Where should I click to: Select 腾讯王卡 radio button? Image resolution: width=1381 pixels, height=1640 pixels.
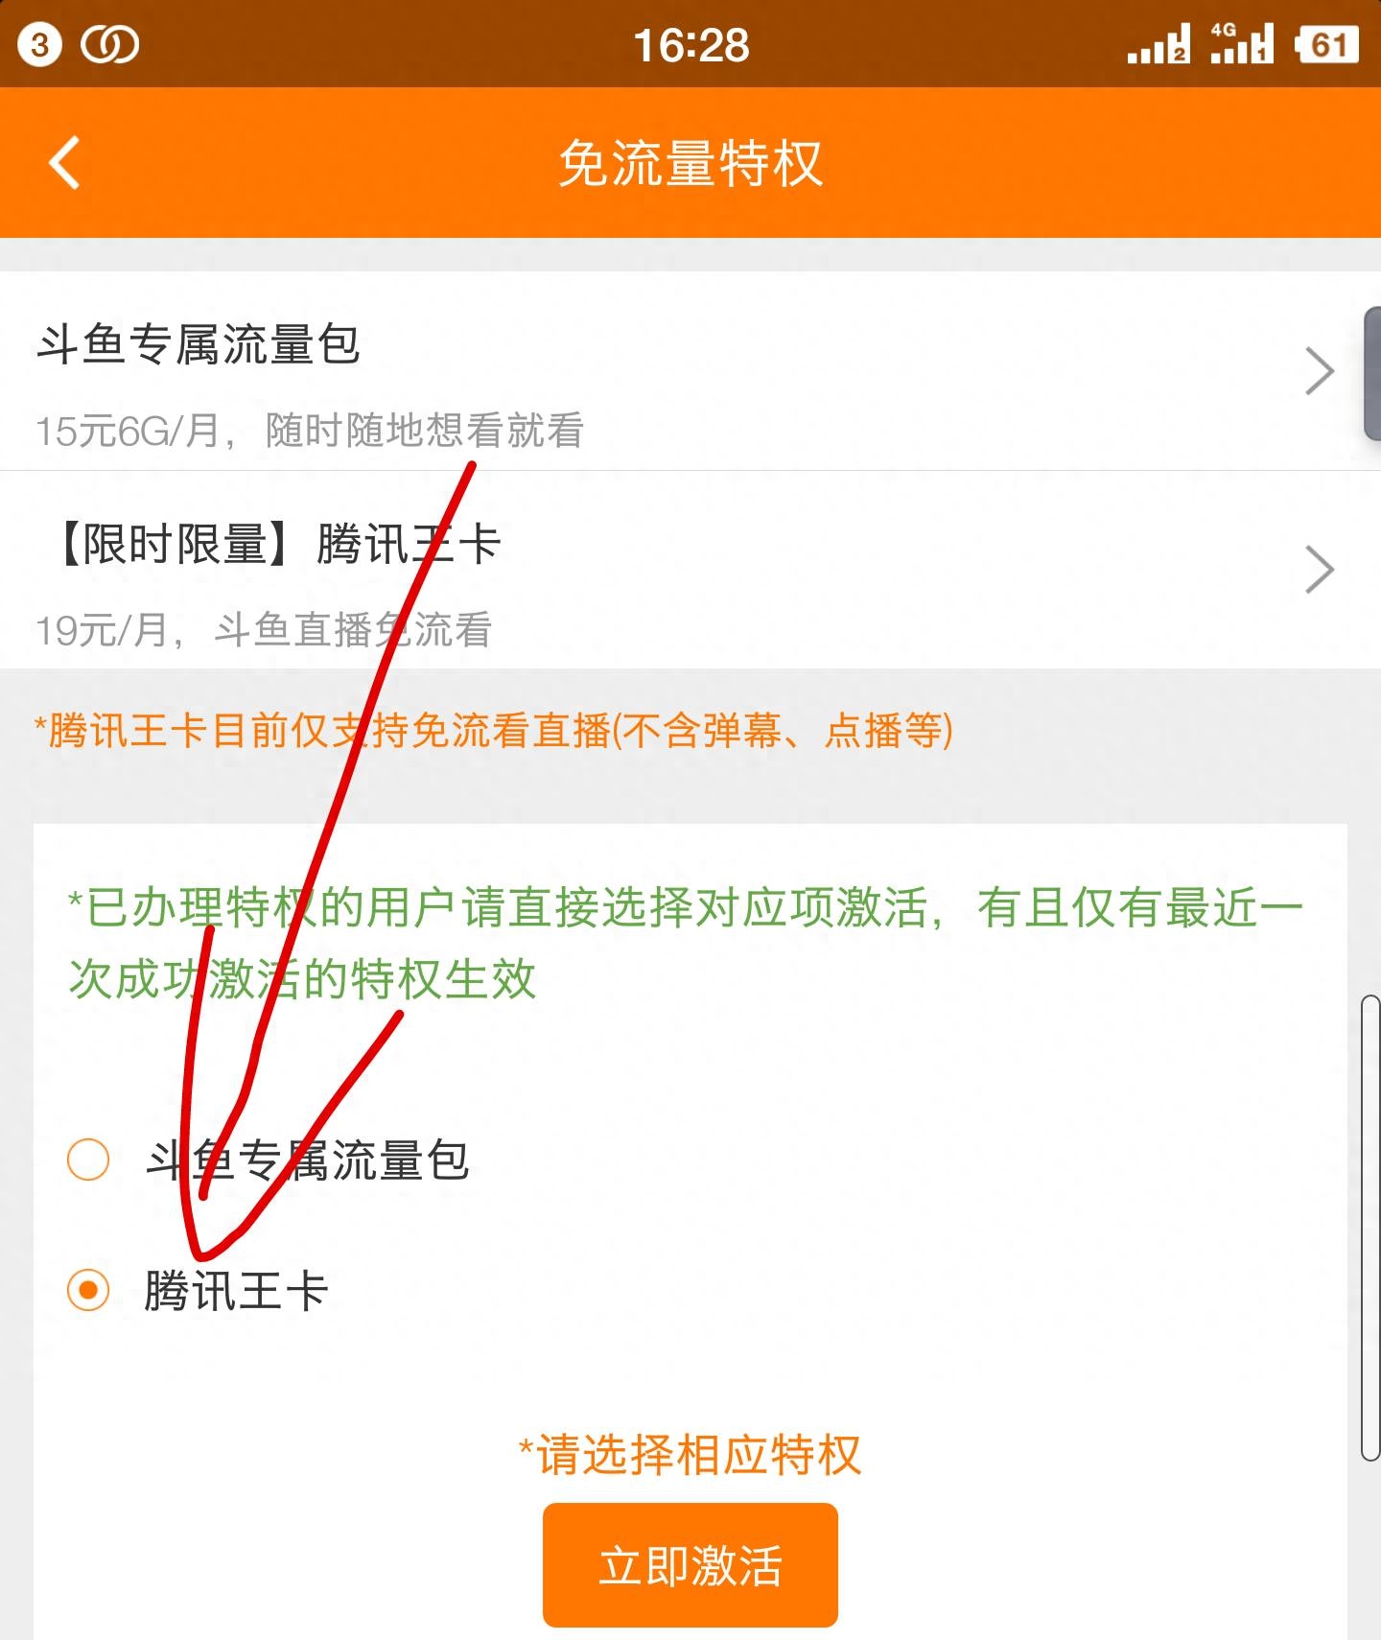[x=88, y=1290]
